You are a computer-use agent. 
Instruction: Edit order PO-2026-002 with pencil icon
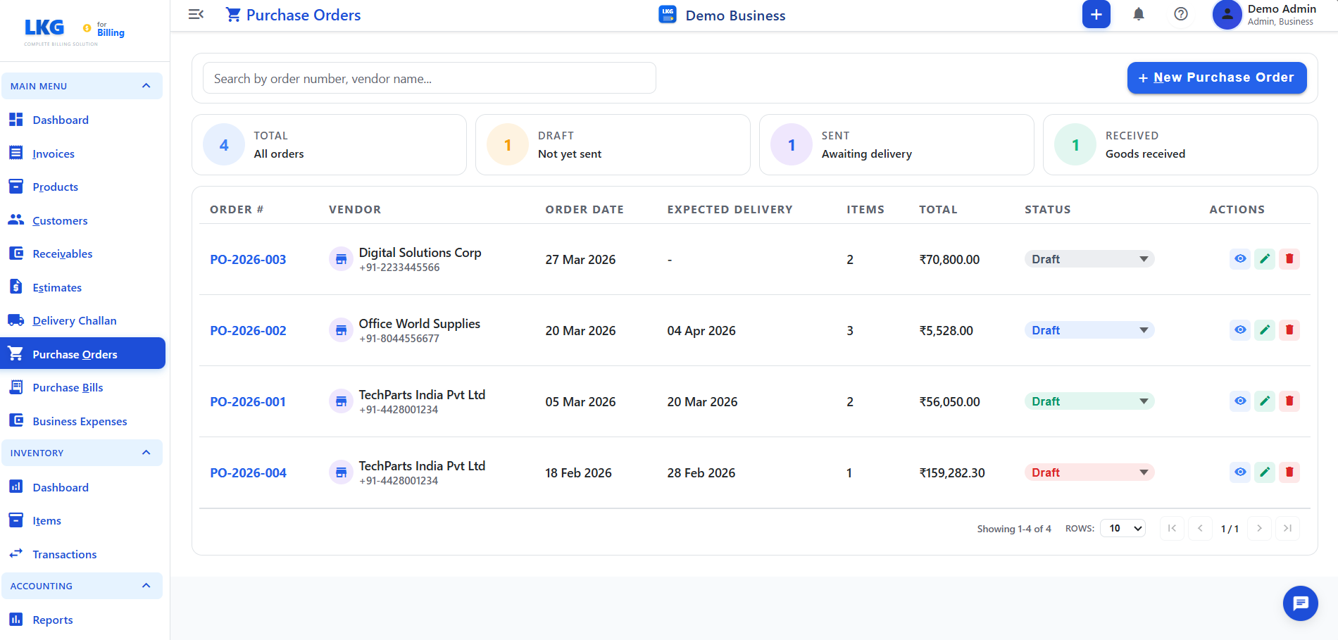point(1265,330)
